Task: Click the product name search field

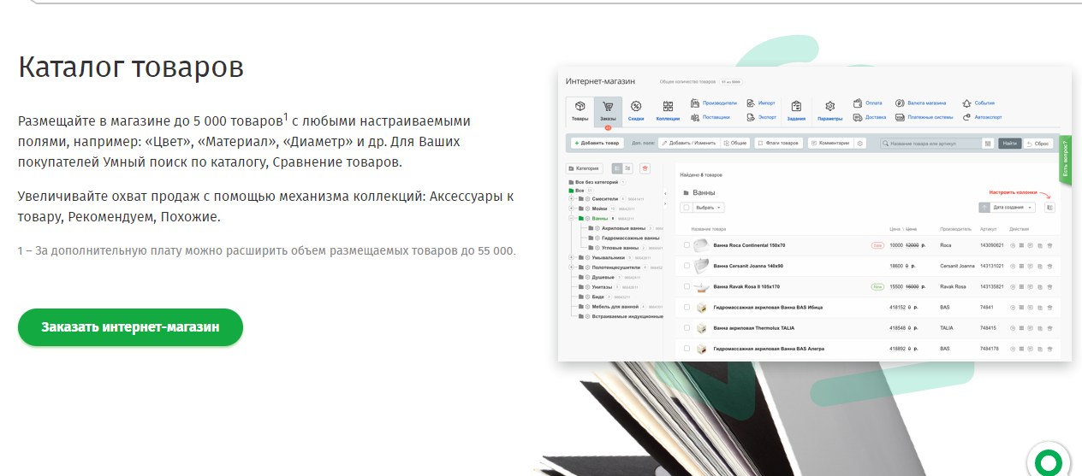Action: pyautogui.click(x=931, y=144)
